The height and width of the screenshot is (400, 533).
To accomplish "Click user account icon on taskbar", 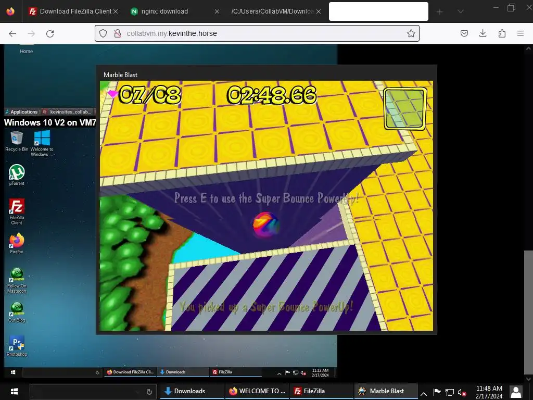I will click(516, 392).
